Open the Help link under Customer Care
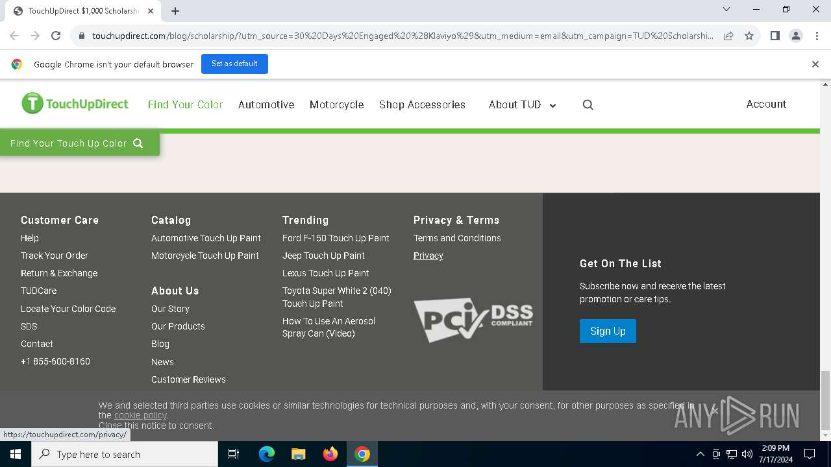 [x=30, y=238]
